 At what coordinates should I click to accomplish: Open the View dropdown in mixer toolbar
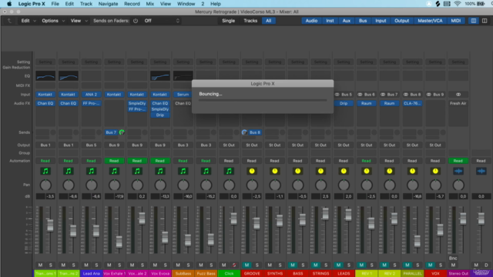tap(79, 21)
